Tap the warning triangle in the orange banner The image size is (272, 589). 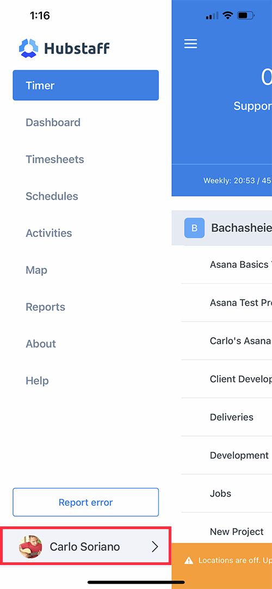coord(189,561)
